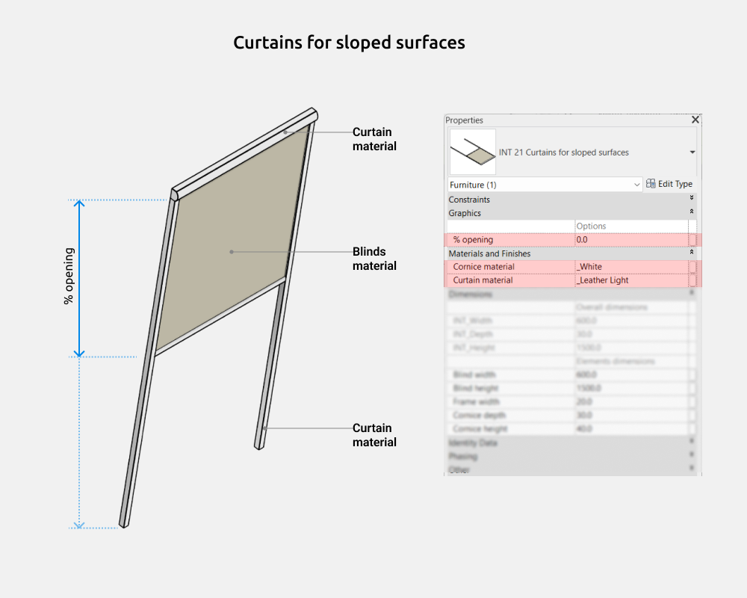Screen dimensions: 747x598
Task: Click the Cornice material value _White
Action: [x=631, y=267]
